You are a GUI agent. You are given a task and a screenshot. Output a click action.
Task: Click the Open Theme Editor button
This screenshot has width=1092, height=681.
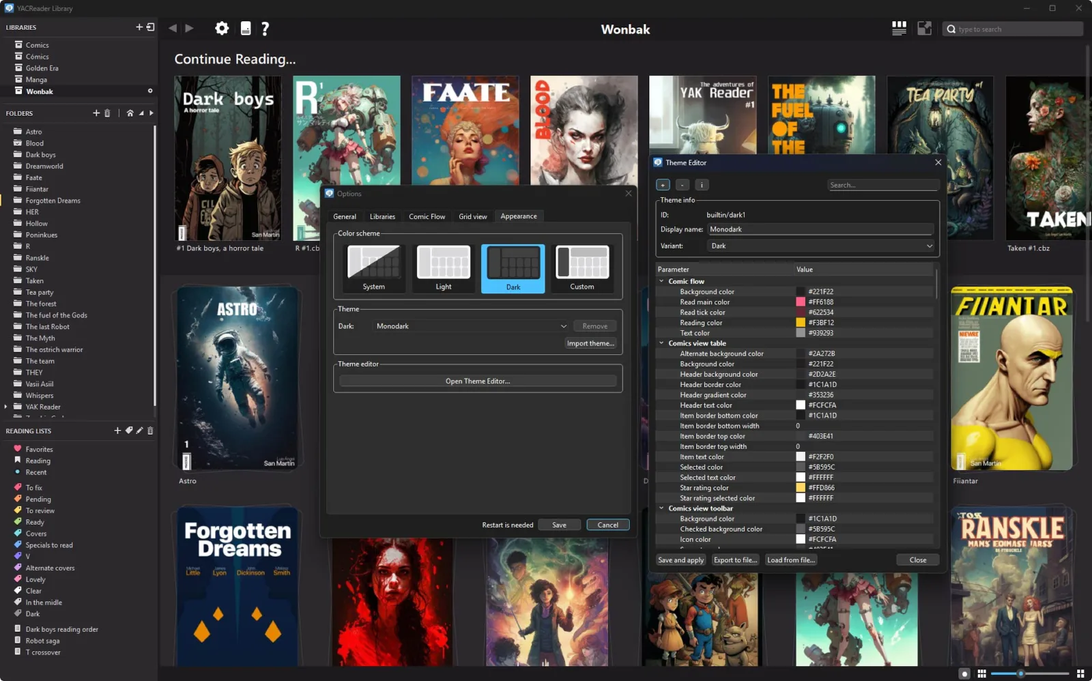click(478, 381)
